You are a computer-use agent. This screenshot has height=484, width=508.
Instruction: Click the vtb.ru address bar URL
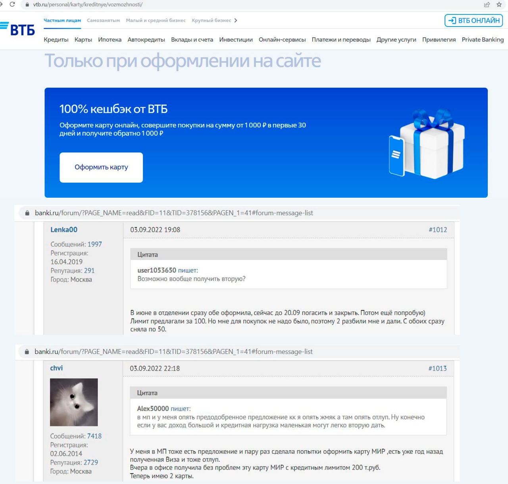(x=88, y=5)
